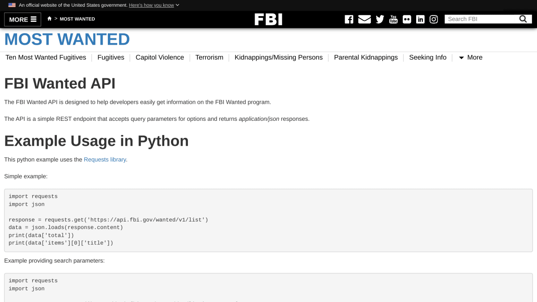Go to Capitol Violence section

coord(160,57)
